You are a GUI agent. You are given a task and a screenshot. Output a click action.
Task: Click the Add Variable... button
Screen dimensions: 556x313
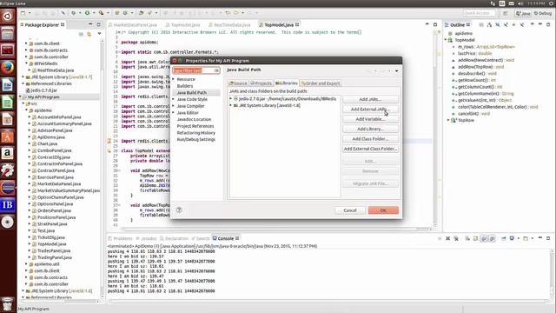pyautogui.click(x=370, y=119)
